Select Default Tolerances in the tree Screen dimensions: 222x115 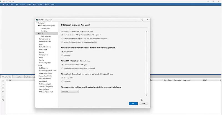pos(45,78)
